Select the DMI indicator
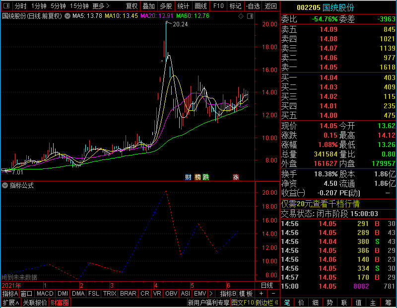 tap(63, 294)
